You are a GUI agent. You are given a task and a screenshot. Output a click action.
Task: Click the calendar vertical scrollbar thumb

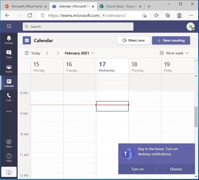196,117
